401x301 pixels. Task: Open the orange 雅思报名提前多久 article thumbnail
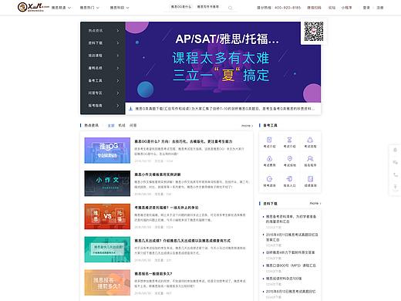coord(107,282)
